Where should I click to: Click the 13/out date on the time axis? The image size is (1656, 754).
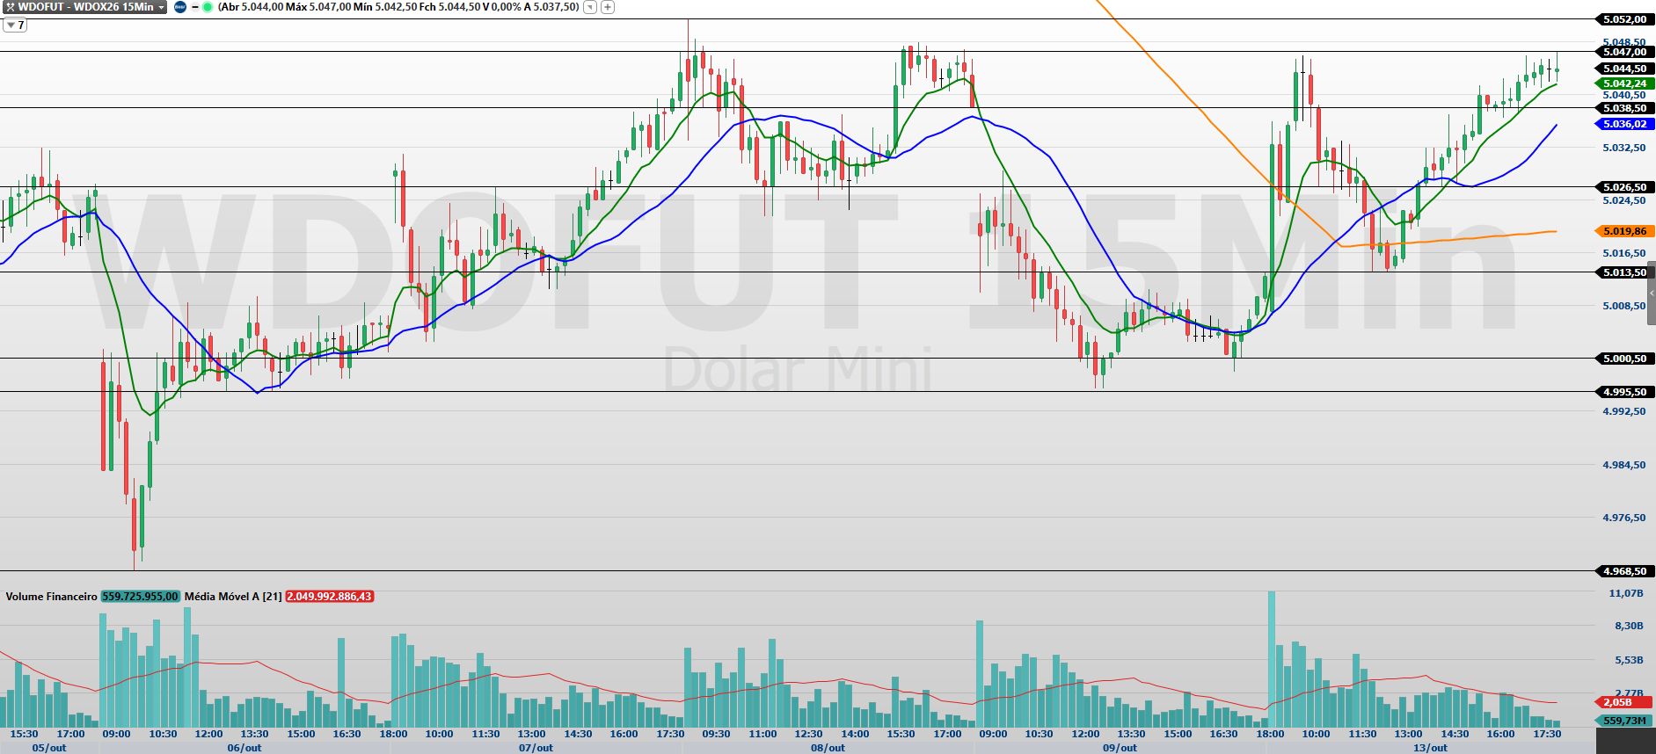(1430, 748)
